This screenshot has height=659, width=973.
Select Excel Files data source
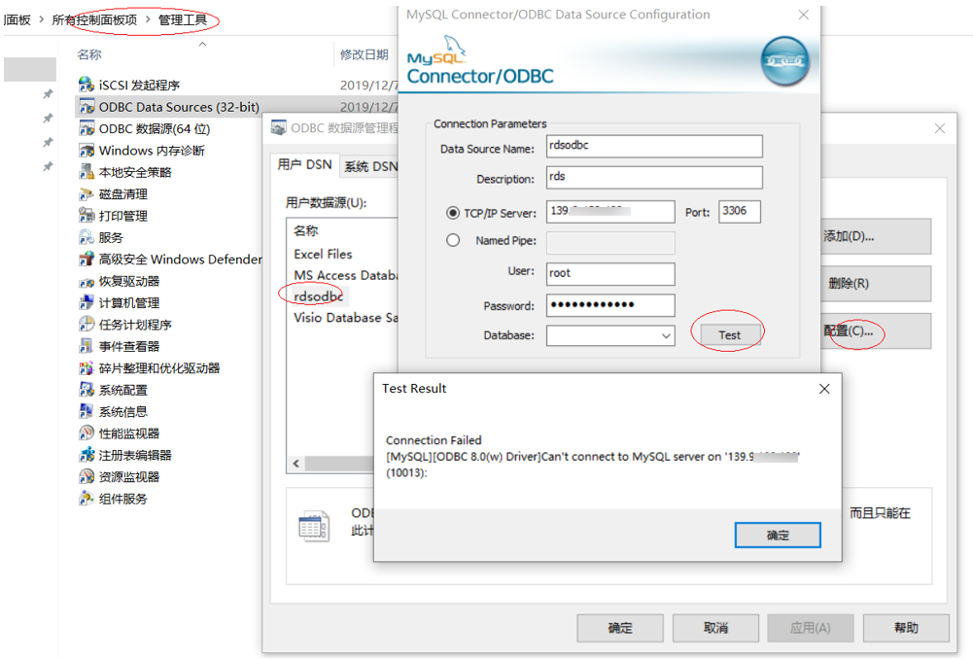[x=323, y=254]
